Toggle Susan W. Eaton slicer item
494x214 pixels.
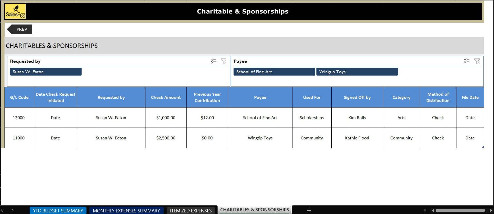tap(46, 72)
